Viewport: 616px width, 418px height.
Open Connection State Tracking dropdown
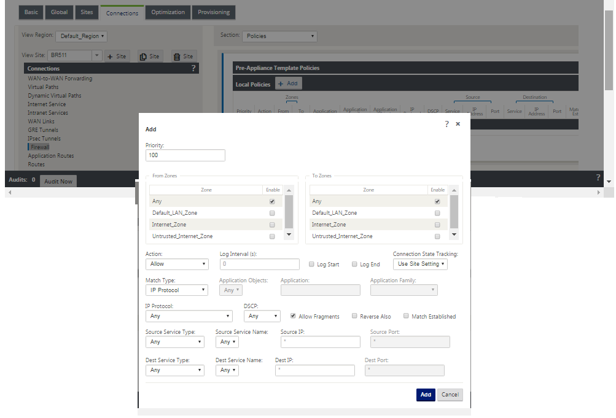(420, 264)
